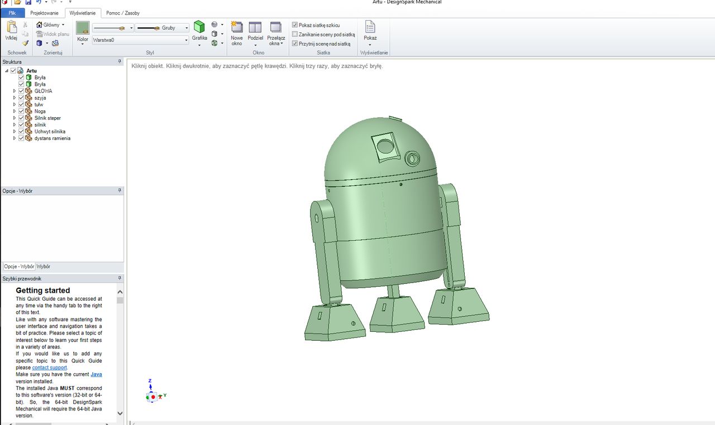Uncheck visibility of szyja component
The height and width of the screenshot is (425, 715).
pos(21,98)
